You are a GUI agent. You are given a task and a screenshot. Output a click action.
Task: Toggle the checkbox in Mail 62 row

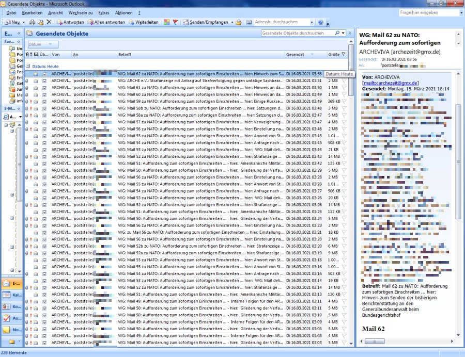(44, 74)
